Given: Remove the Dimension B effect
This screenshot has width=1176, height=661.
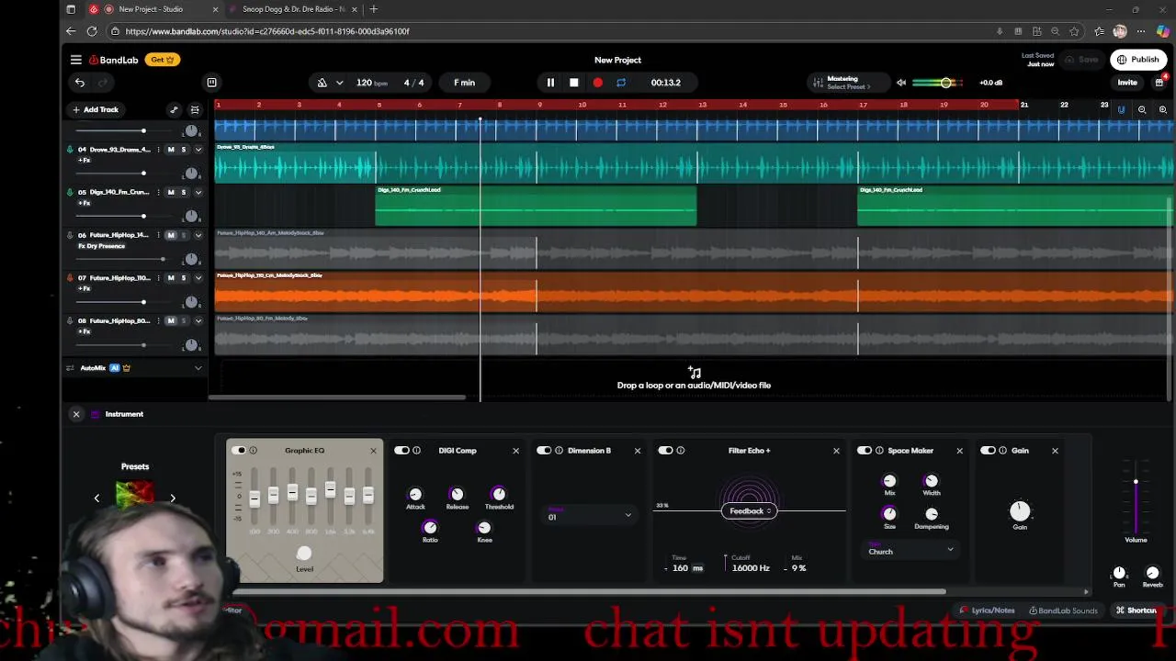Looking at the screenshot, I should [x=638, y=451].
